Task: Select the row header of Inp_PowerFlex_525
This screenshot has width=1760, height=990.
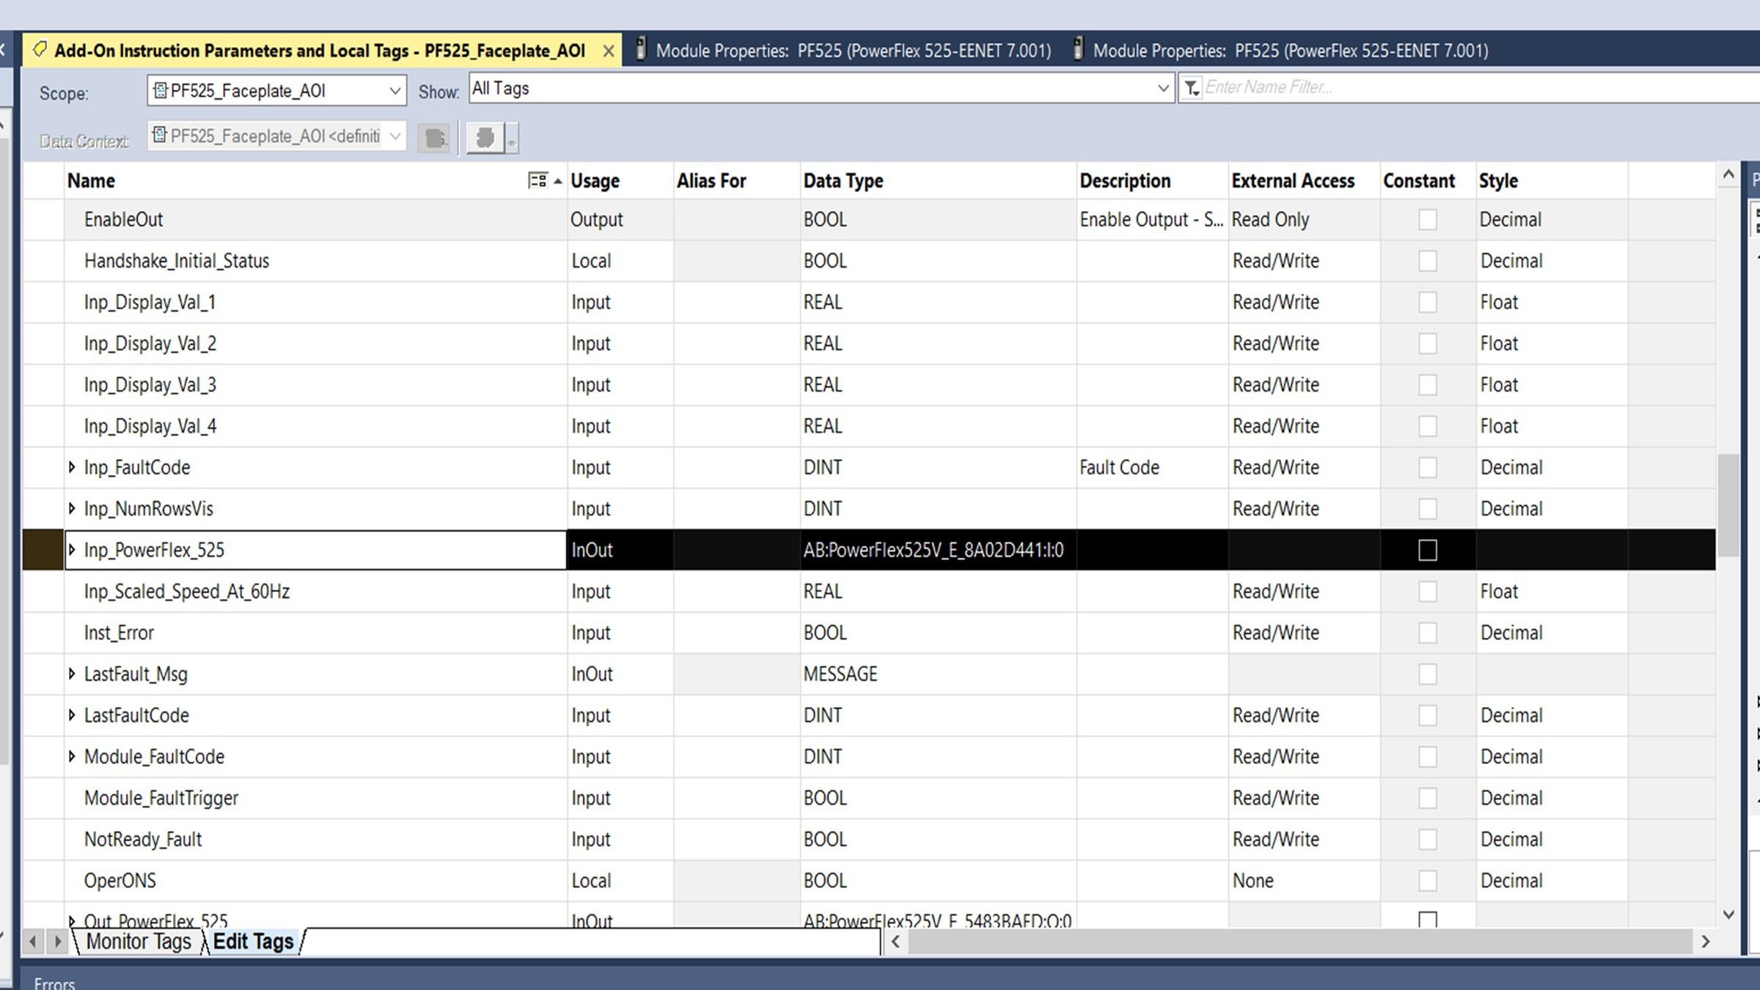Action: (43, 550)
